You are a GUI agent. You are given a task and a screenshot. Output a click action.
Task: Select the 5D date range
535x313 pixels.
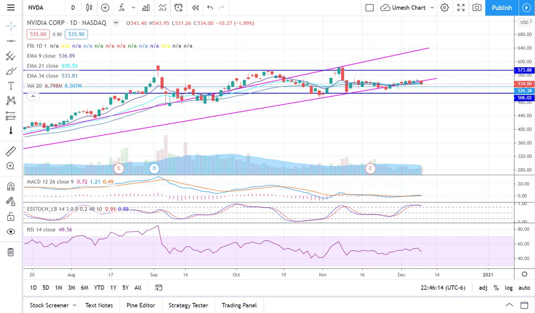tap(45, 288)
